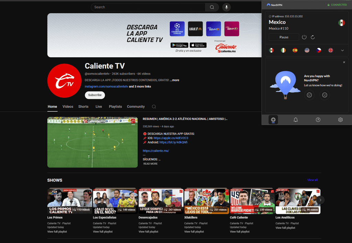The height and width of the screenshot is (243, 352).
Task: Open the iOS apple.co link
Action: [171, 138]
